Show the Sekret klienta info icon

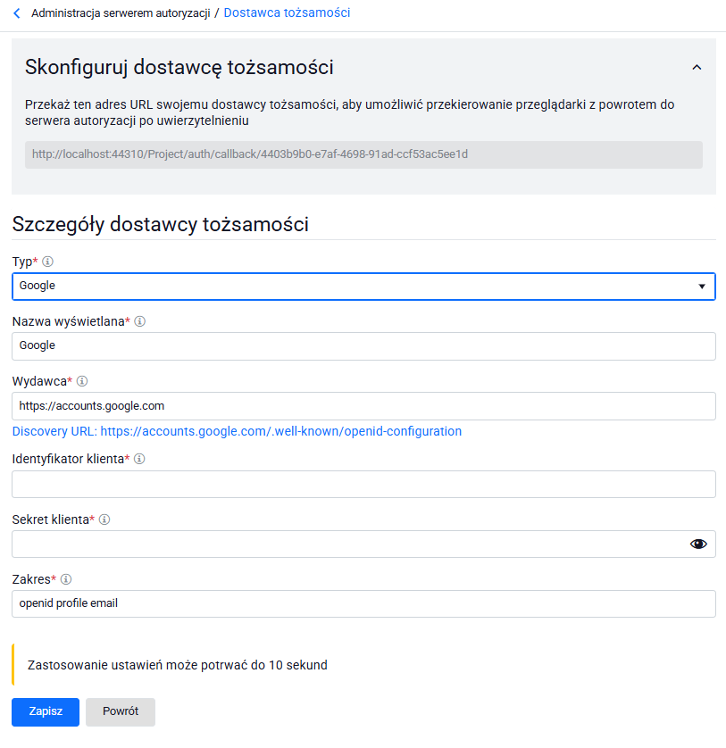pyautogui.click(x=104, y=519)
